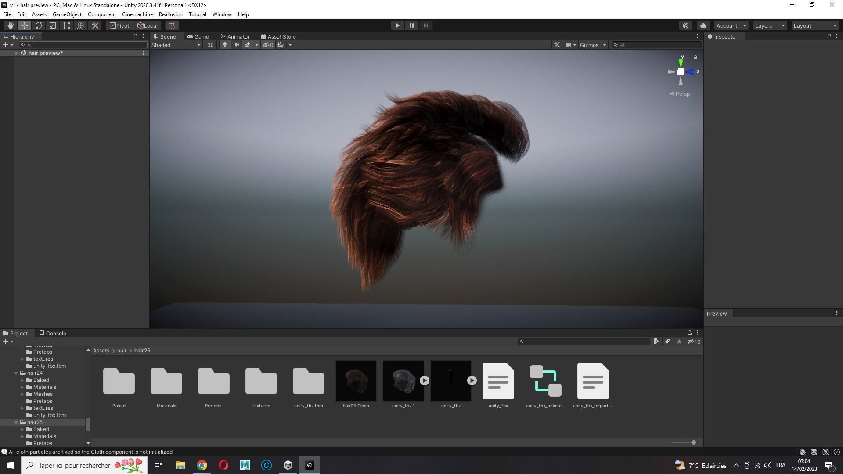This screenshot has width=843, height=474.
Task: Click the Pause button
Action: pyautogui.click(x=411, y=25)
